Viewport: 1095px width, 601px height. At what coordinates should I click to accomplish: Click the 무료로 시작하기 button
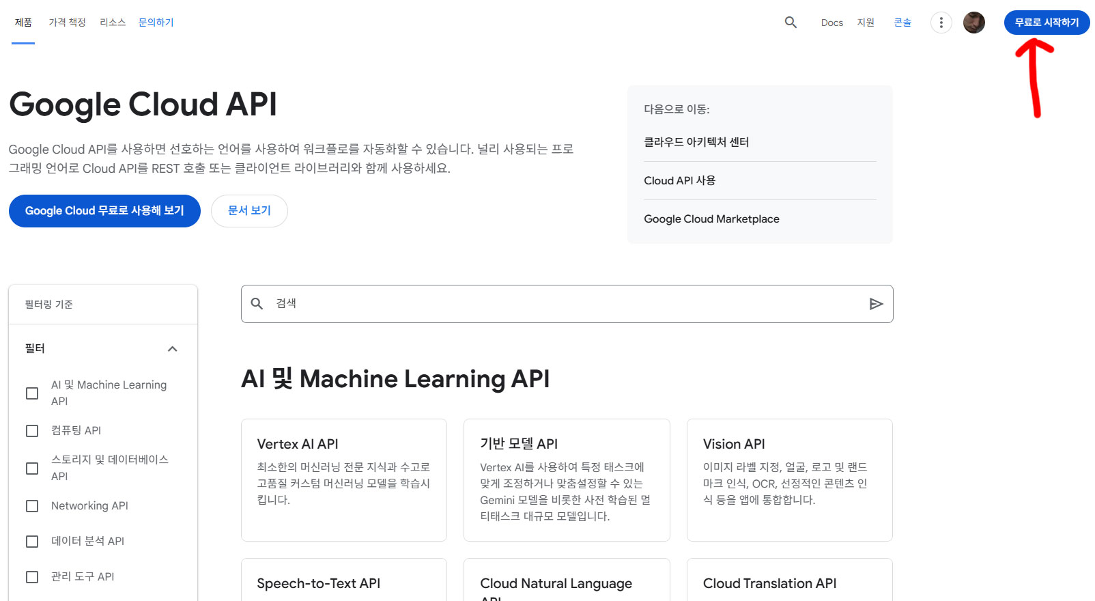tap(1047, 23)
